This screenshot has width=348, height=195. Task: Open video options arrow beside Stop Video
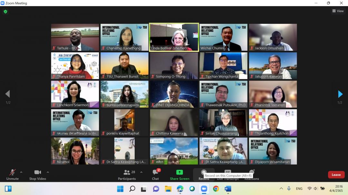[x=48, y=172]
